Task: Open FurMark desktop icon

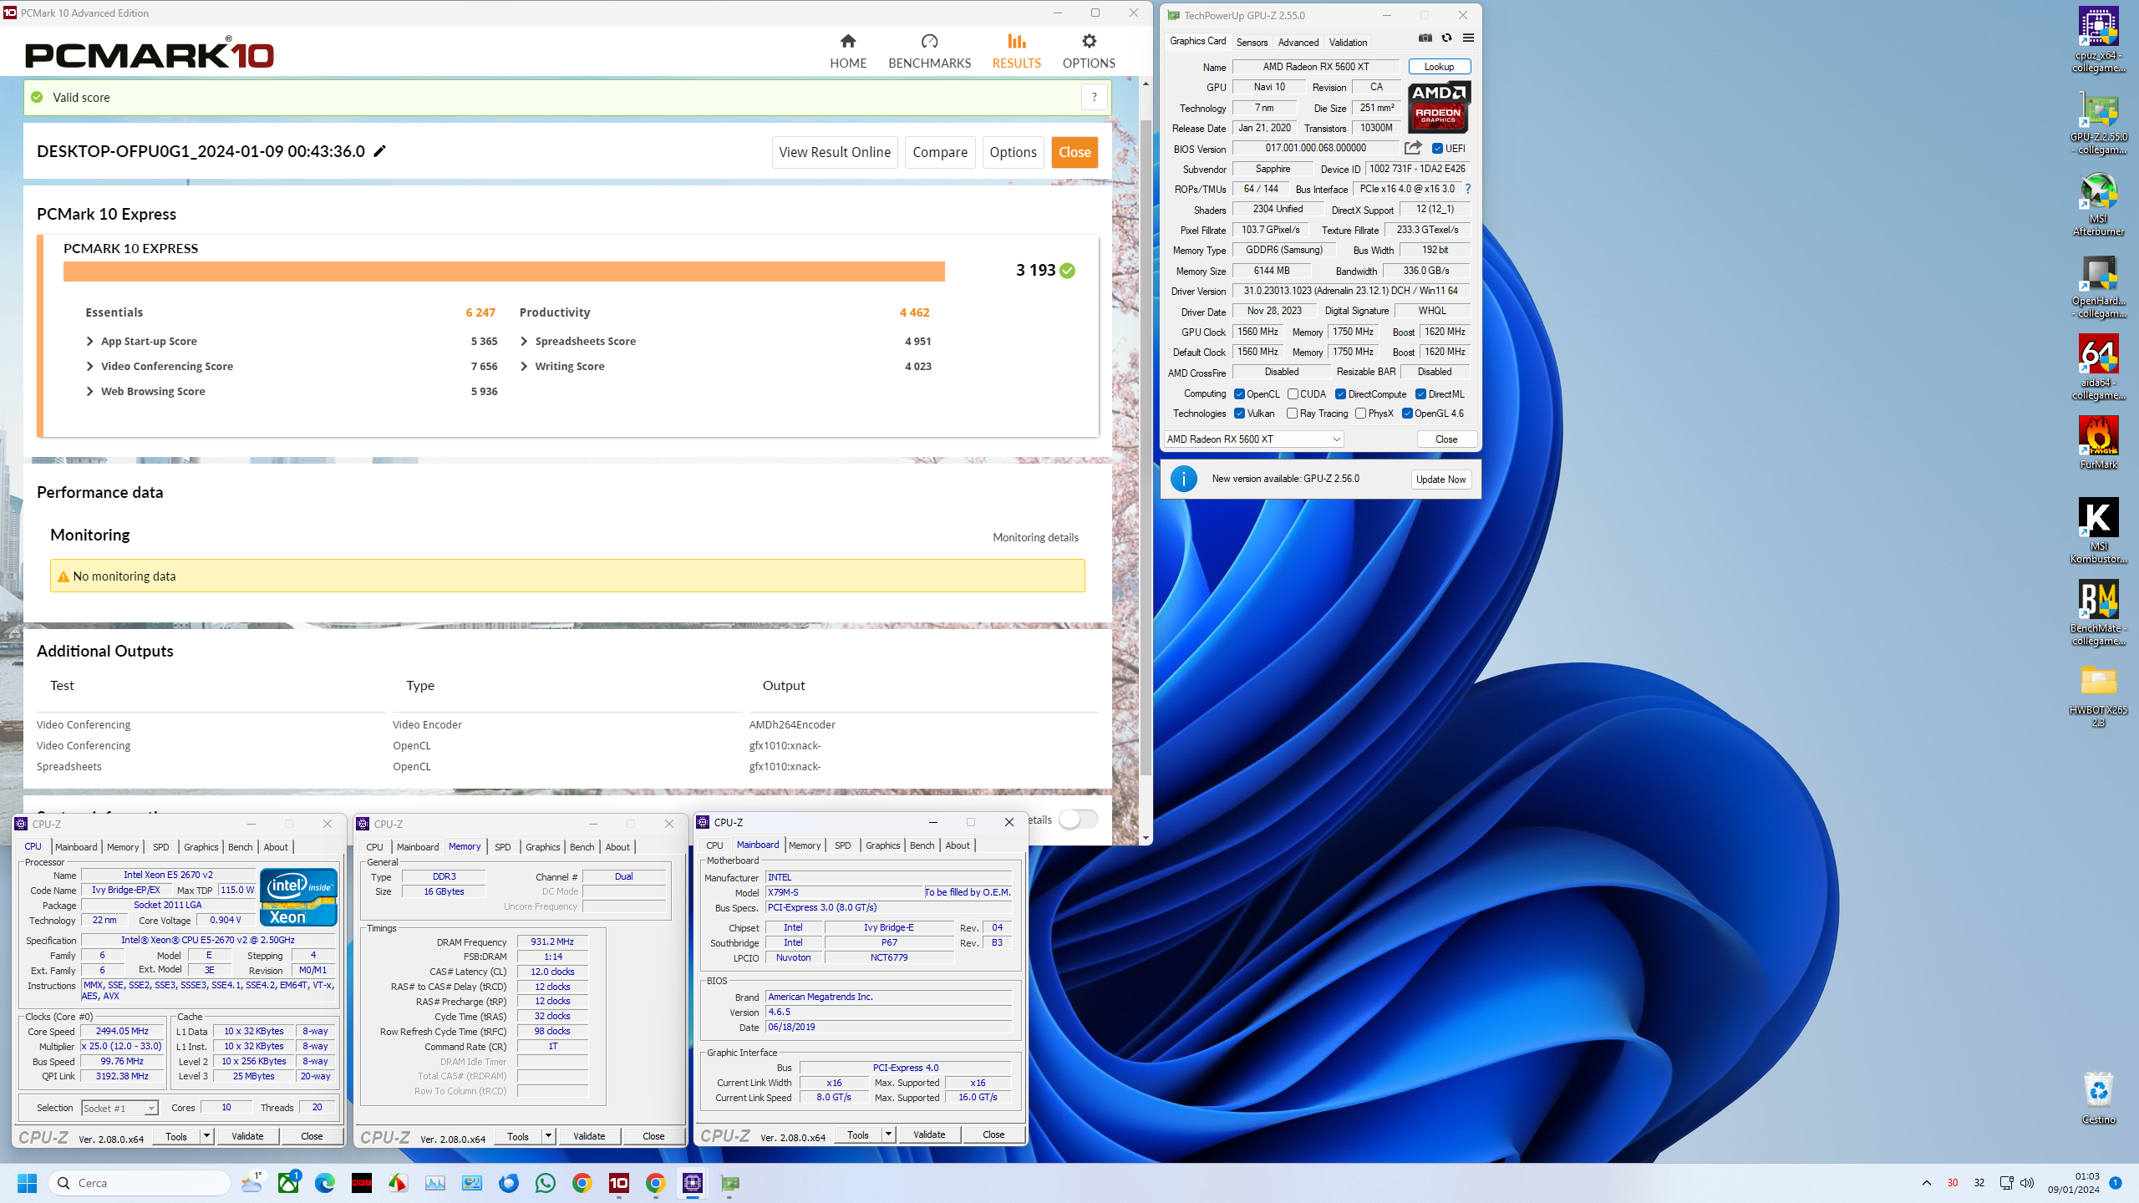Action: (2098, 443)
